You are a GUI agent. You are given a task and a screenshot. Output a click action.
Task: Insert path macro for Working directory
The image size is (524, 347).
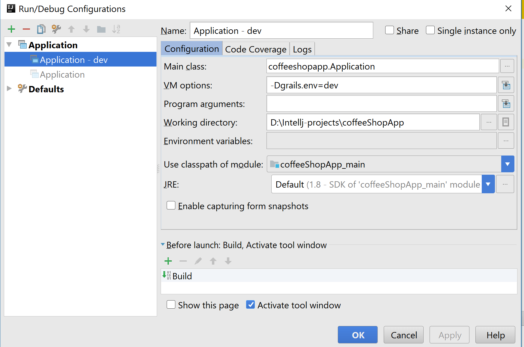[506, 122]
